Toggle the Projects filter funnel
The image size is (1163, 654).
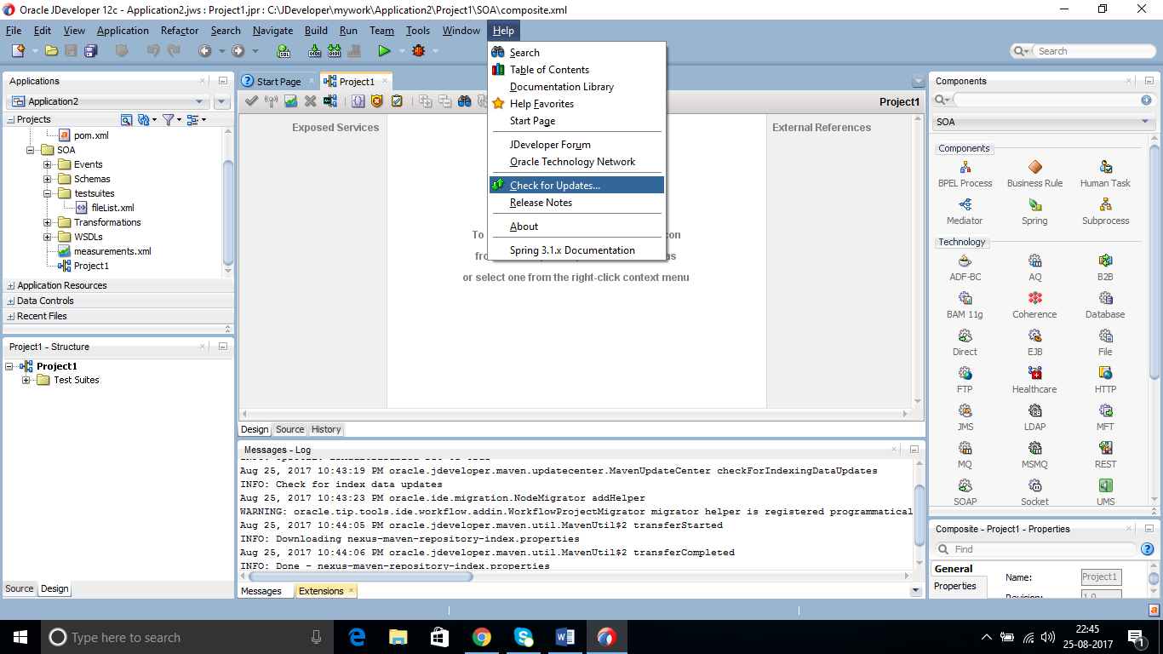(x=168, y=120)
